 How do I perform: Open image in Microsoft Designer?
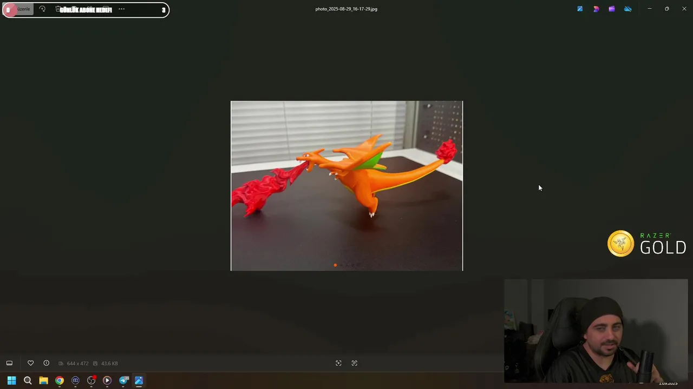point(596,9)
